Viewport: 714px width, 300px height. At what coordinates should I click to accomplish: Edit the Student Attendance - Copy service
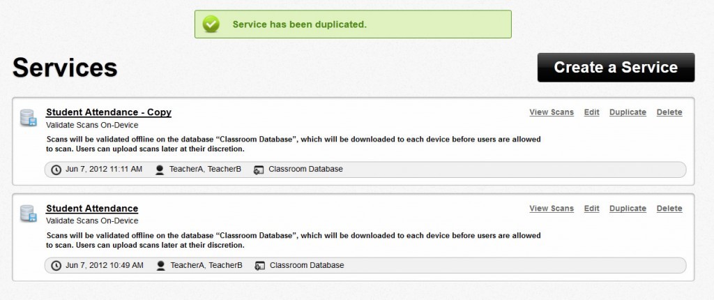pyautogui.click(x=591, y=112)
